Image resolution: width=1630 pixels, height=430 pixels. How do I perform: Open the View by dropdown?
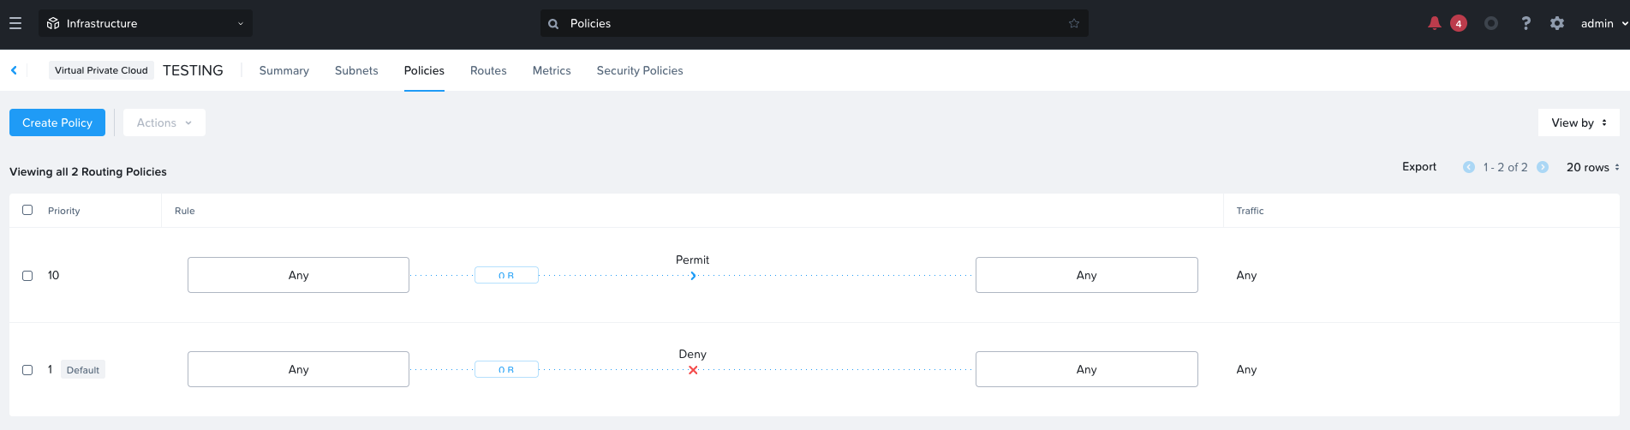coord(1579,122)
